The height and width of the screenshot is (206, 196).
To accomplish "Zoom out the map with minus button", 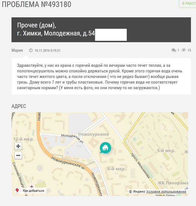I will point(18,155).
